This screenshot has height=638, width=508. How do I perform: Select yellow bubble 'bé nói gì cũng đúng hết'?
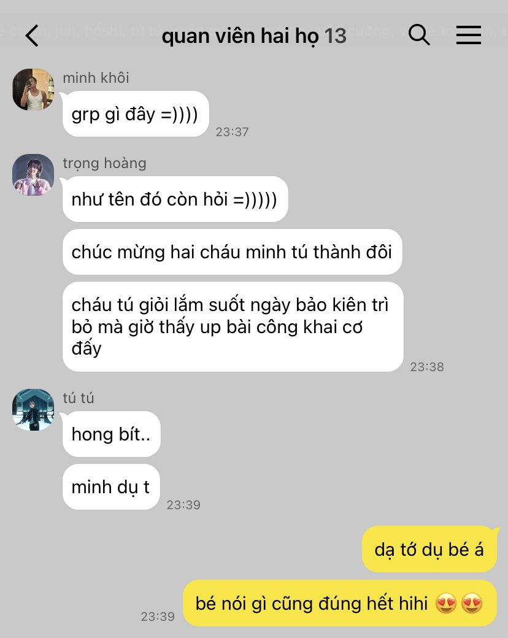[340, 603]
